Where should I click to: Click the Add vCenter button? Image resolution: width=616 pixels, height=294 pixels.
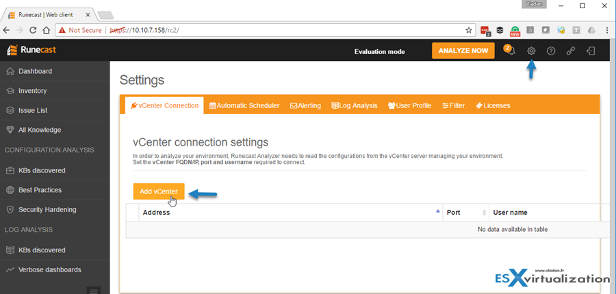coord(159,191)
